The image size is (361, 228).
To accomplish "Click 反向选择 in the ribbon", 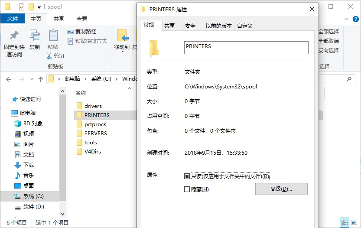I will [329, 51].
